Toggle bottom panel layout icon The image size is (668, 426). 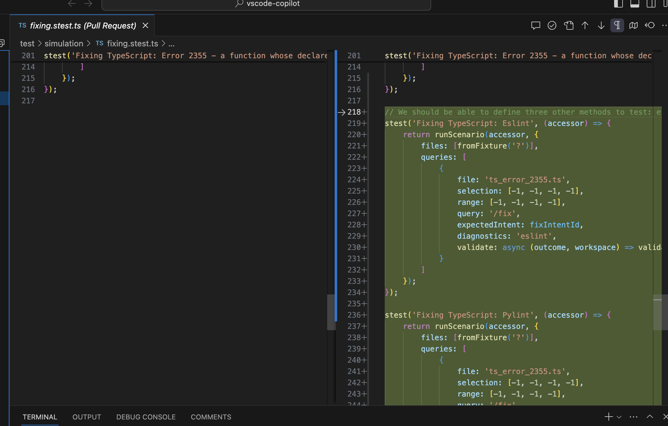[634, 4]
